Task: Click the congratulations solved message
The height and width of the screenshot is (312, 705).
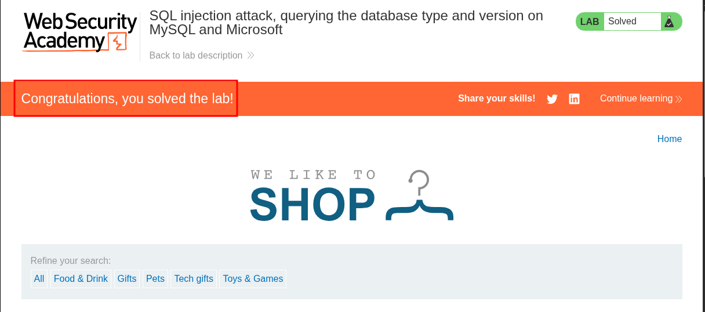Action: pos(127,99)
